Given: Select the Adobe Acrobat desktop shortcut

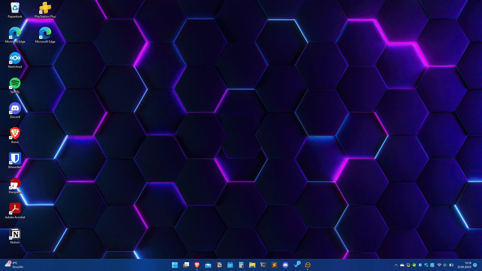Looking at the screenshot, I should click(15, 211).
